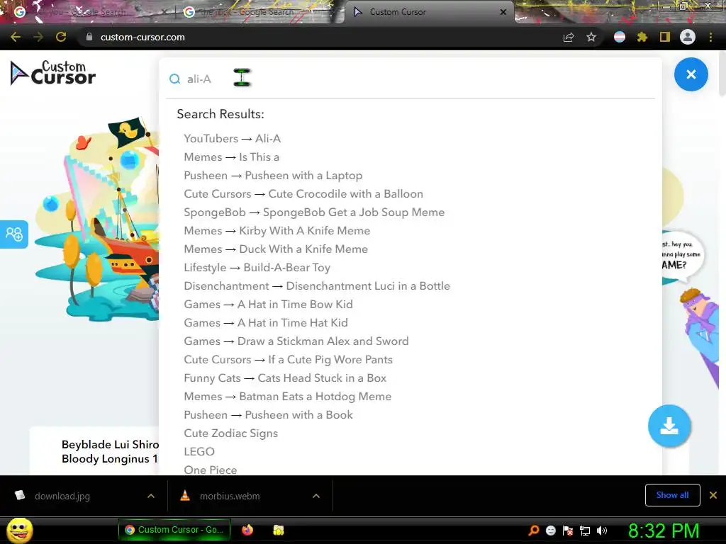The image size is (726, 544).
Task: Open the Custom Cursor extension icon
Action: pyautogui.click(x=620, y=37)
